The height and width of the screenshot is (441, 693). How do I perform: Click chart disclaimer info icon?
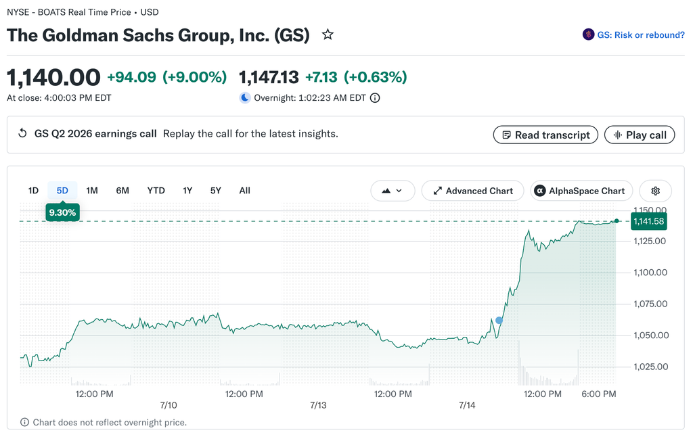25,422
